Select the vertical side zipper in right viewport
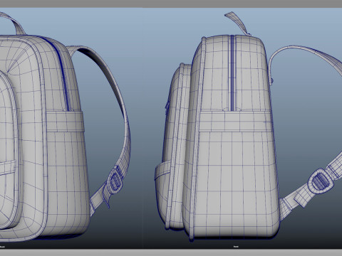This screenshot has width=342, height=256. [232, 73]
